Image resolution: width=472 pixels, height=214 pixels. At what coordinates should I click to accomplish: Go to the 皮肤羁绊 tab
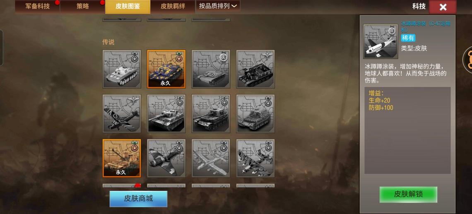(173, 7)
